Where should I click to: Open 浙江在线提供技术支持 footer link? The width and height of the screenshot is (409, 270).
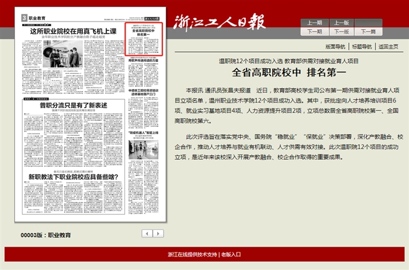tap(192, 254)
